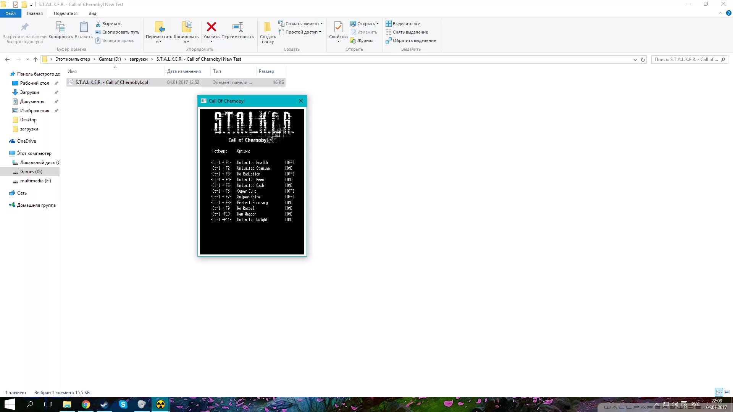Screen dimensions: 733x412
Task: Click the Up one level arrow
Action: tap(36, 60)
